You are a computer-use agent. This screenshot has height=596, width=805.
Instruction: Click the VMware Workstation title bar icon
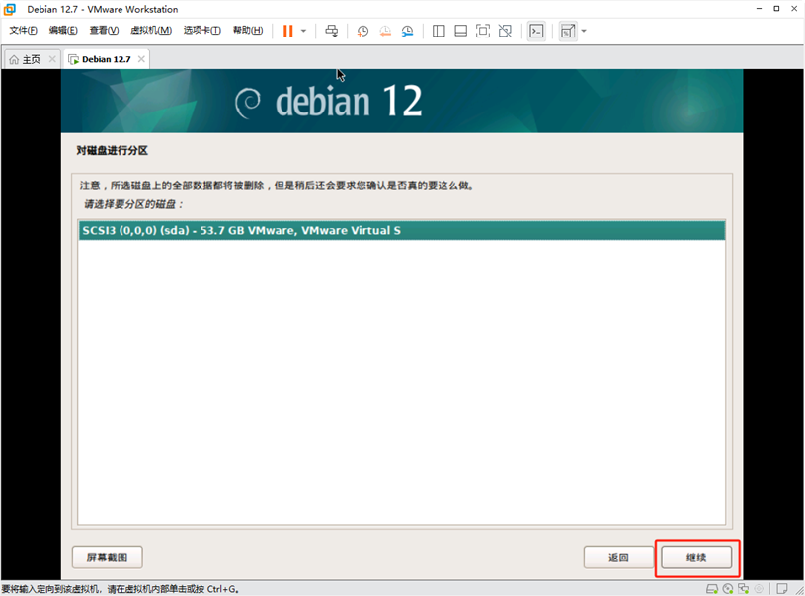10,9
